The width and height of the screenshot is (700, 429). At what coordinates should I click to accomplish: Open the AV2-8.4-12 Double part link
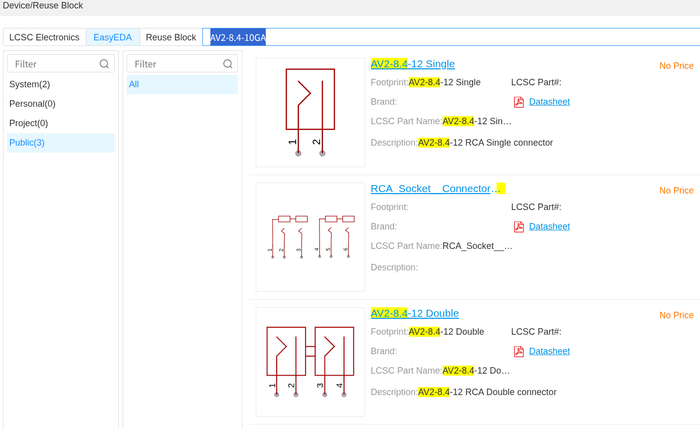tap(415, 313)
